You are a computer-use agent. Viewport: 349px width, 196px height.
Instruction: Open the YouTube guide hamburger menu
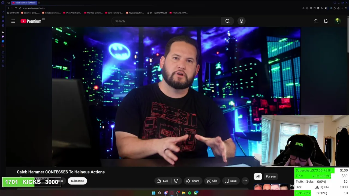13,21
